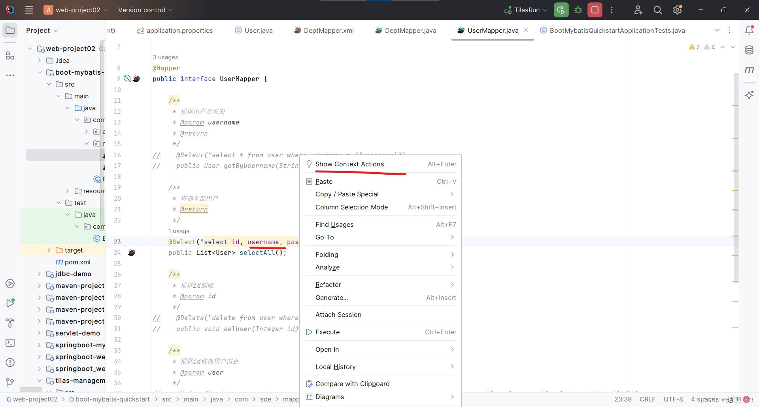759x407 pixels.
Task: Choose Compare with Clipboard
Action: 381,384
